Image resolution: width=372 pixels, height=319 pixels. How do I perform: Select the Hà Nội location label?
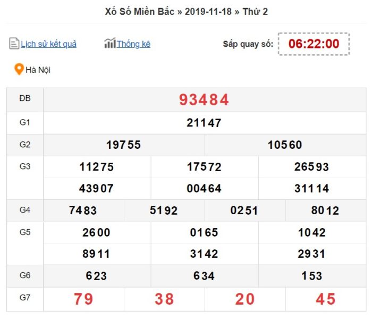(38, 70)
